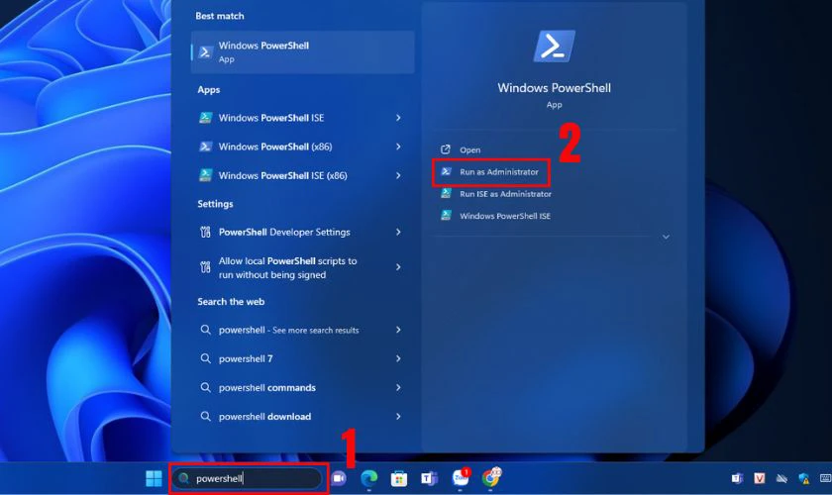Click Run ISE as Administrator
The width and height of the screenshot is (832, 495).
pos(505,194)
